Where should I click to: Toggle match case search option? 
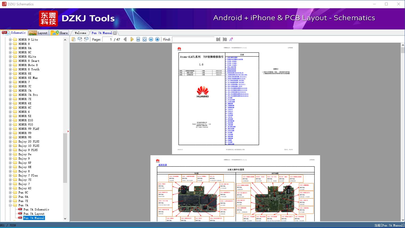231,39
